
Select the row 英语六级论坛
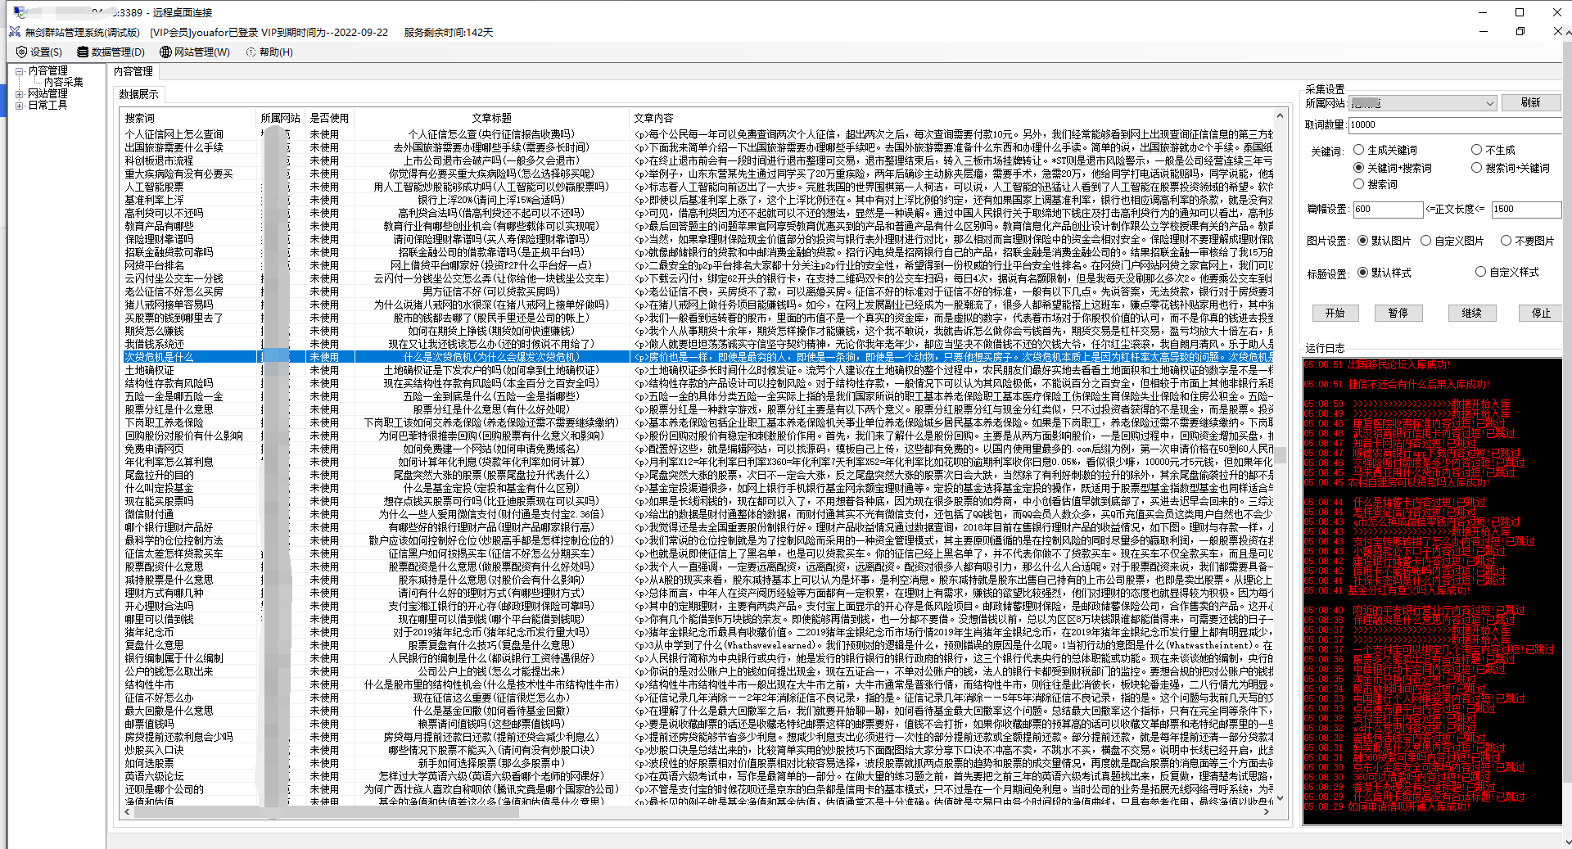click(696, 776)
